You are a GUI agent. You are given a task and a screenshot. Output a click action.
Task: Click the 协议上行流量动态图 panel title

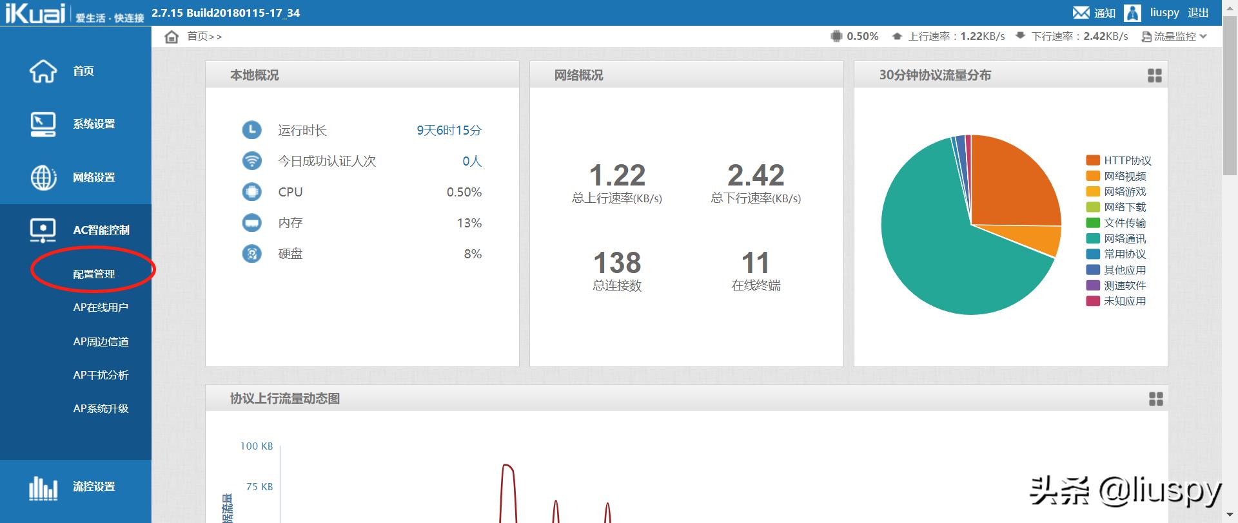pos(285,399)
